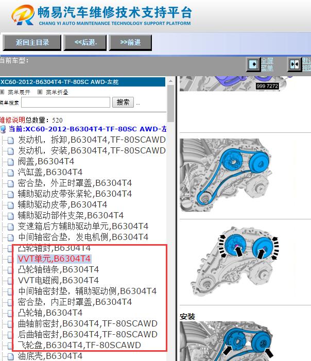Viewport: 311px width, 361px height.
Task: Open 密合垫，外正时罩盖,B6304T4
Action: 75,183
